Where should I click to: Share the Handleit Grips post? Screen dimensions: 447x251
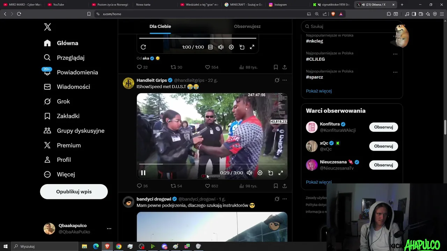click(285, 186)
